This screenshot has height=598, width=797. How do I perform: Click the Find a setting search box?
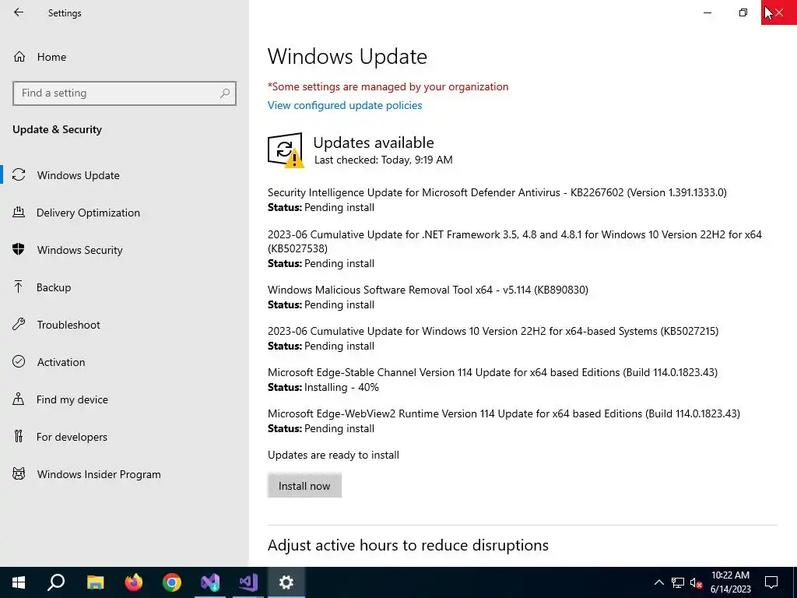[125, 93]
